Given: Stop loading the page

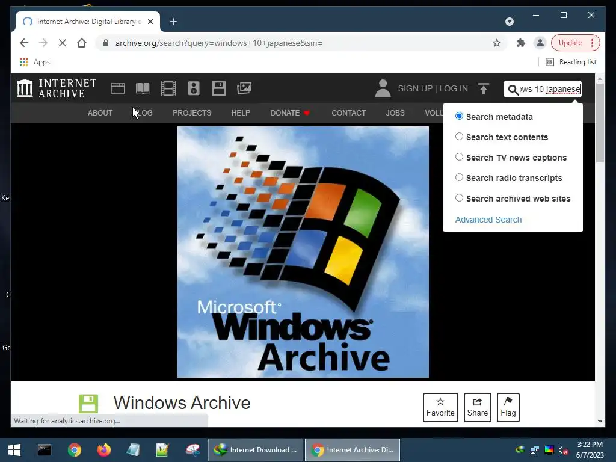Looking at the screenshot, I should click(x=63, y=43).
